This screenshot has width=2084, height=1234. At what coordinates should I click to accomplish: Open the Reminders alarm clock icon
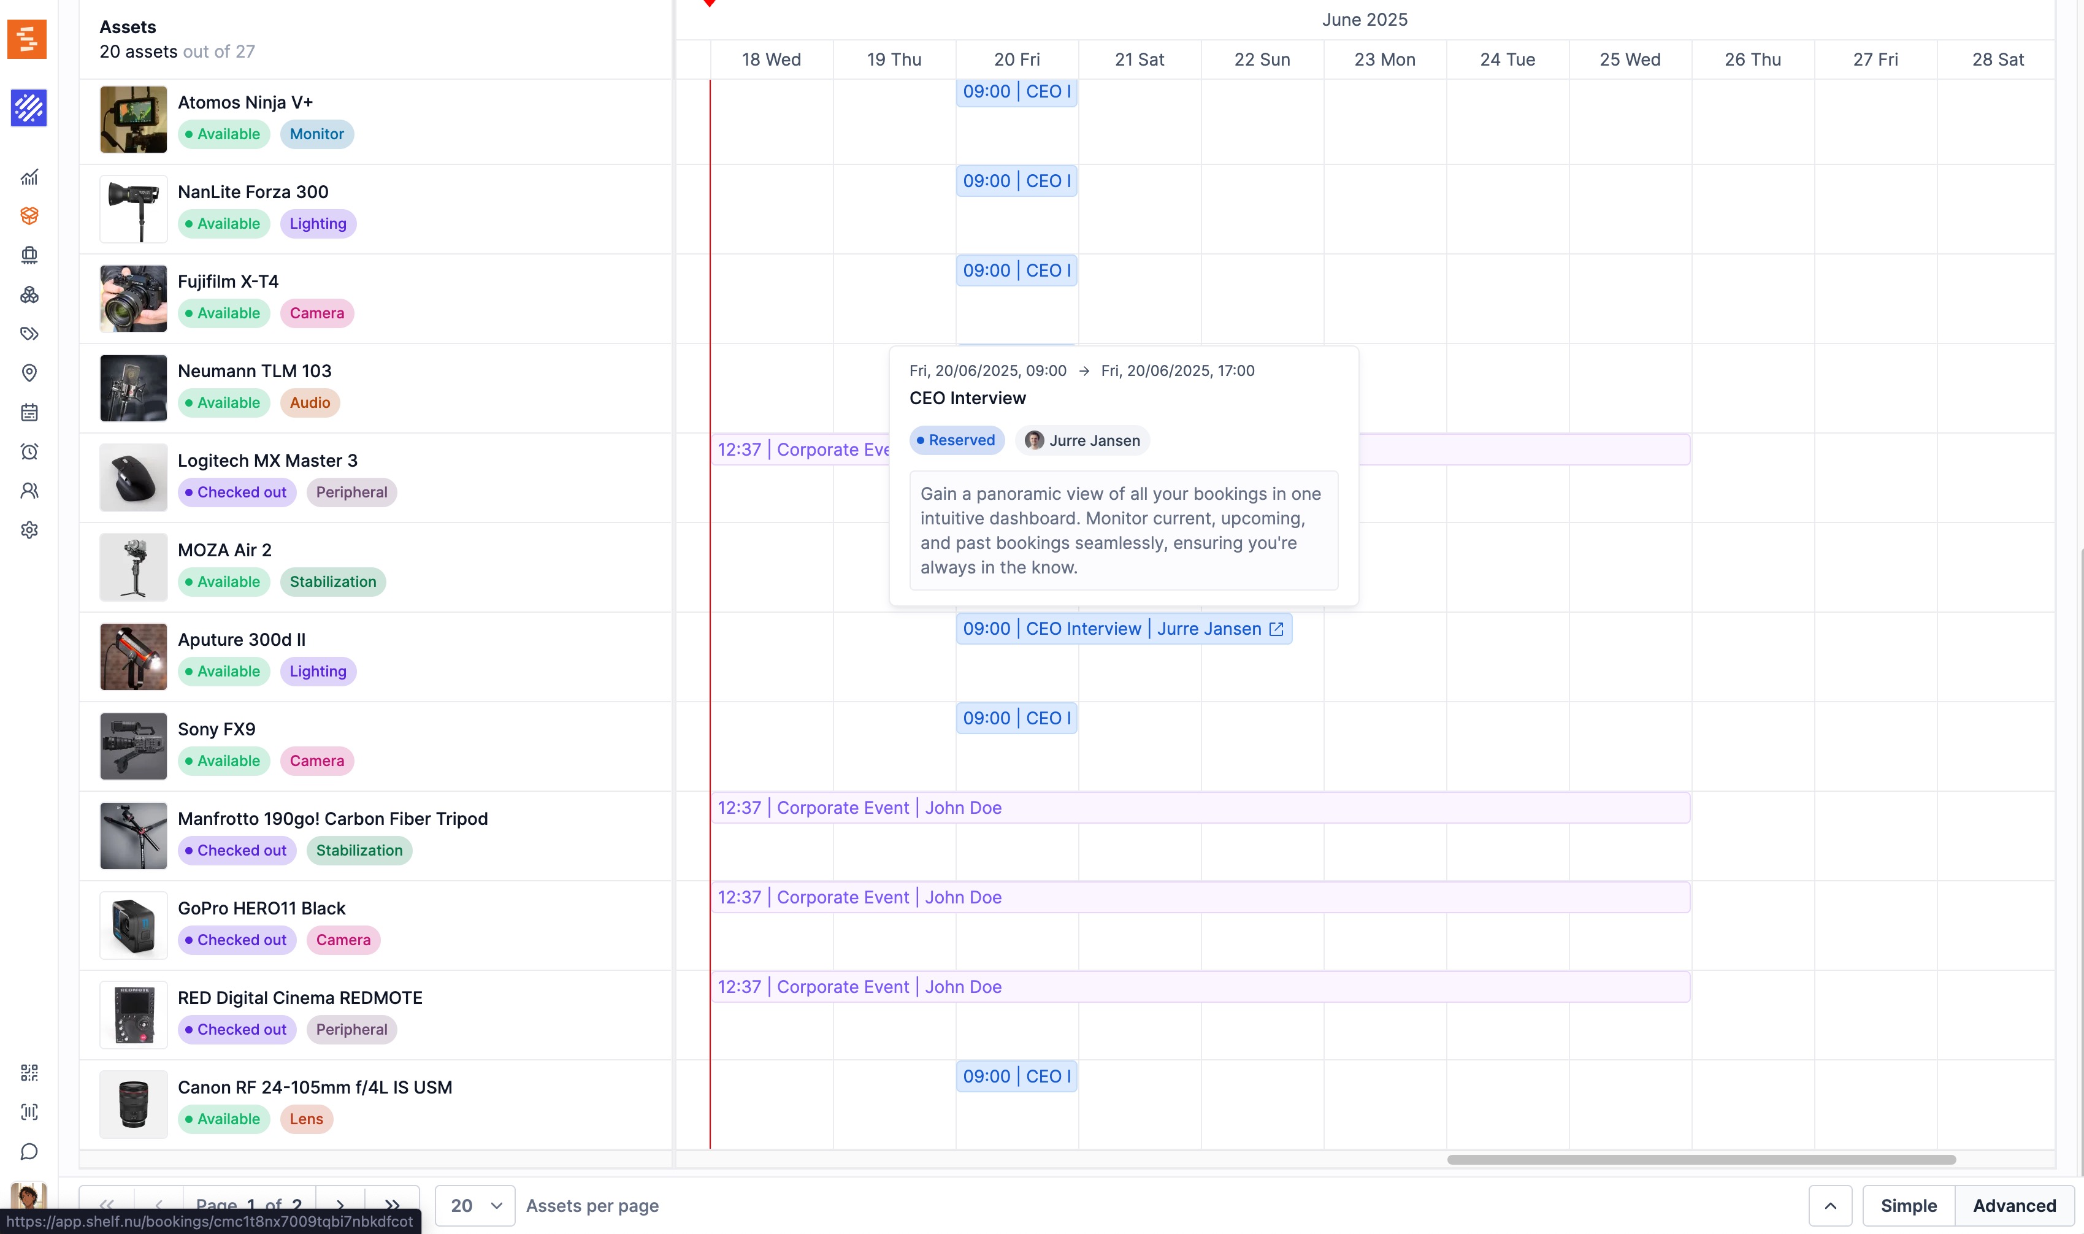click(x=29, y=451)
